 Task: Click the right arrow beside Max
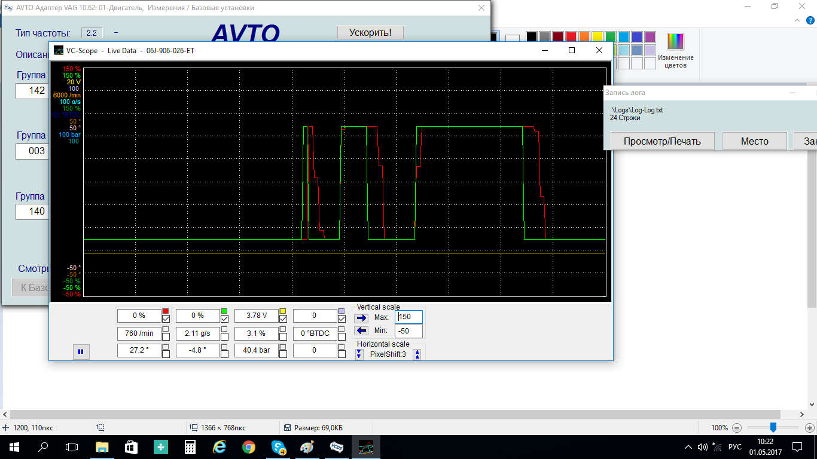[x=362, y=317]
